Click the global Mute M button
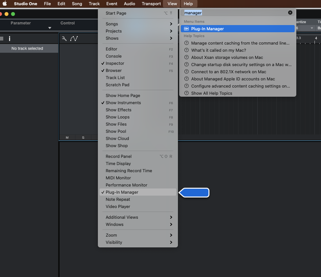 67,137
